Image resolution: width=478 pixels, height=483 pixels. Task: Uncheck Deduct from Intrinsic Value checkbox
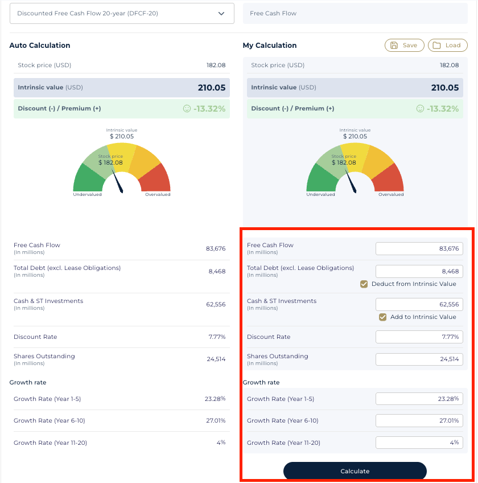[364, 284]
